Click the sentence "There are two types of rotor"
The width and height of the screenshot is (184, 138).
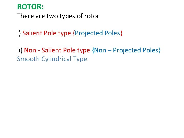coord(58,16)
